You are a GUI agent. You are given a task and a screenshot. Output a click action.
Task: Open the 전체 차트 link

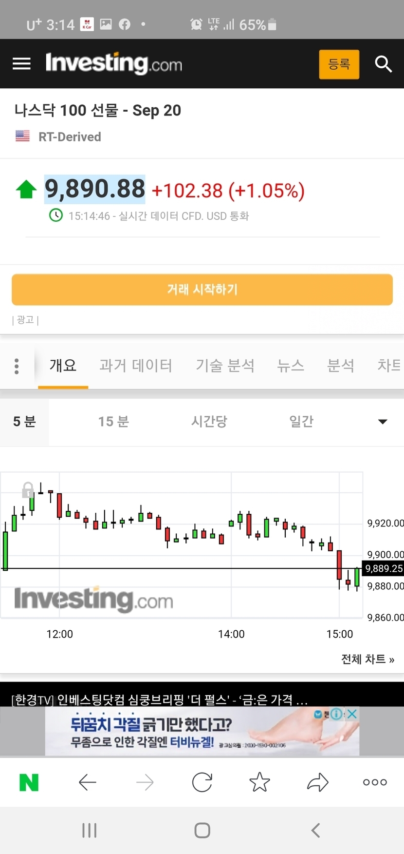coord(367,659)
